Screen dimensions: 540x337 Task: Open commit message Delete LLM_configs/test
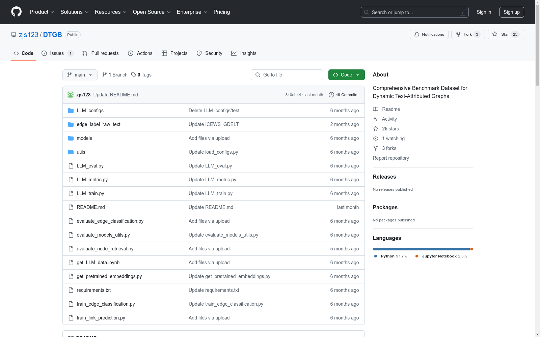coord(214,111)
